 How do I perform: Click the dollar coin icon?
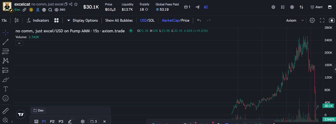coord(292,7)
